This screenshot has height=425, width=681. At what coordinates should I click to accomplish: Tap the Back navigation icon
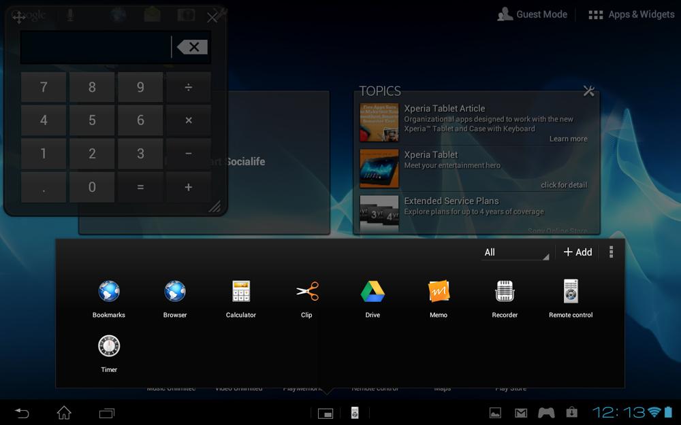tap(22, 413)
